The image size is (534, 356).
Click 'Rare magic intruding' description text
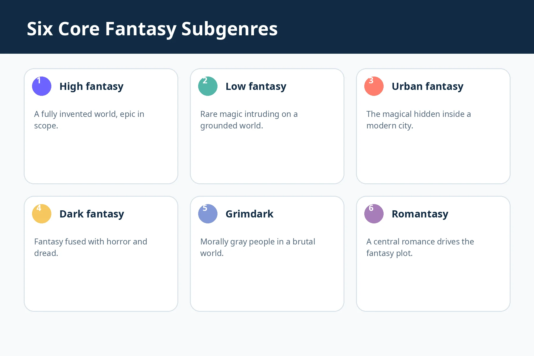[x=249, y=120]
